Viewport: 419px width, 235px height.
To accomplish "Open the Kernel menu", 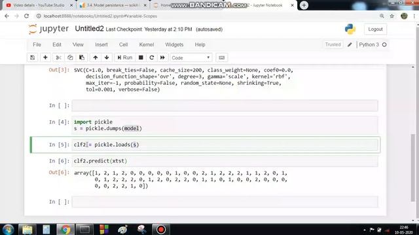I will [147, 44].
